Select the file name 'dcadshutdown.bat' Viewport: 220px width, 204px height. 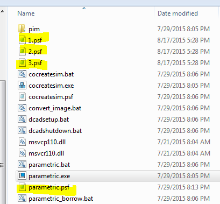pyautogui.click(x=55, y=131)
